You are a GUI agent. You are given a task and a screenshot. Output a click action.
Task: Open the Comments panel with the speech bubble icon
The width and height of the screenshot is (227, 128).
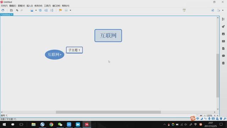[223, 56]
